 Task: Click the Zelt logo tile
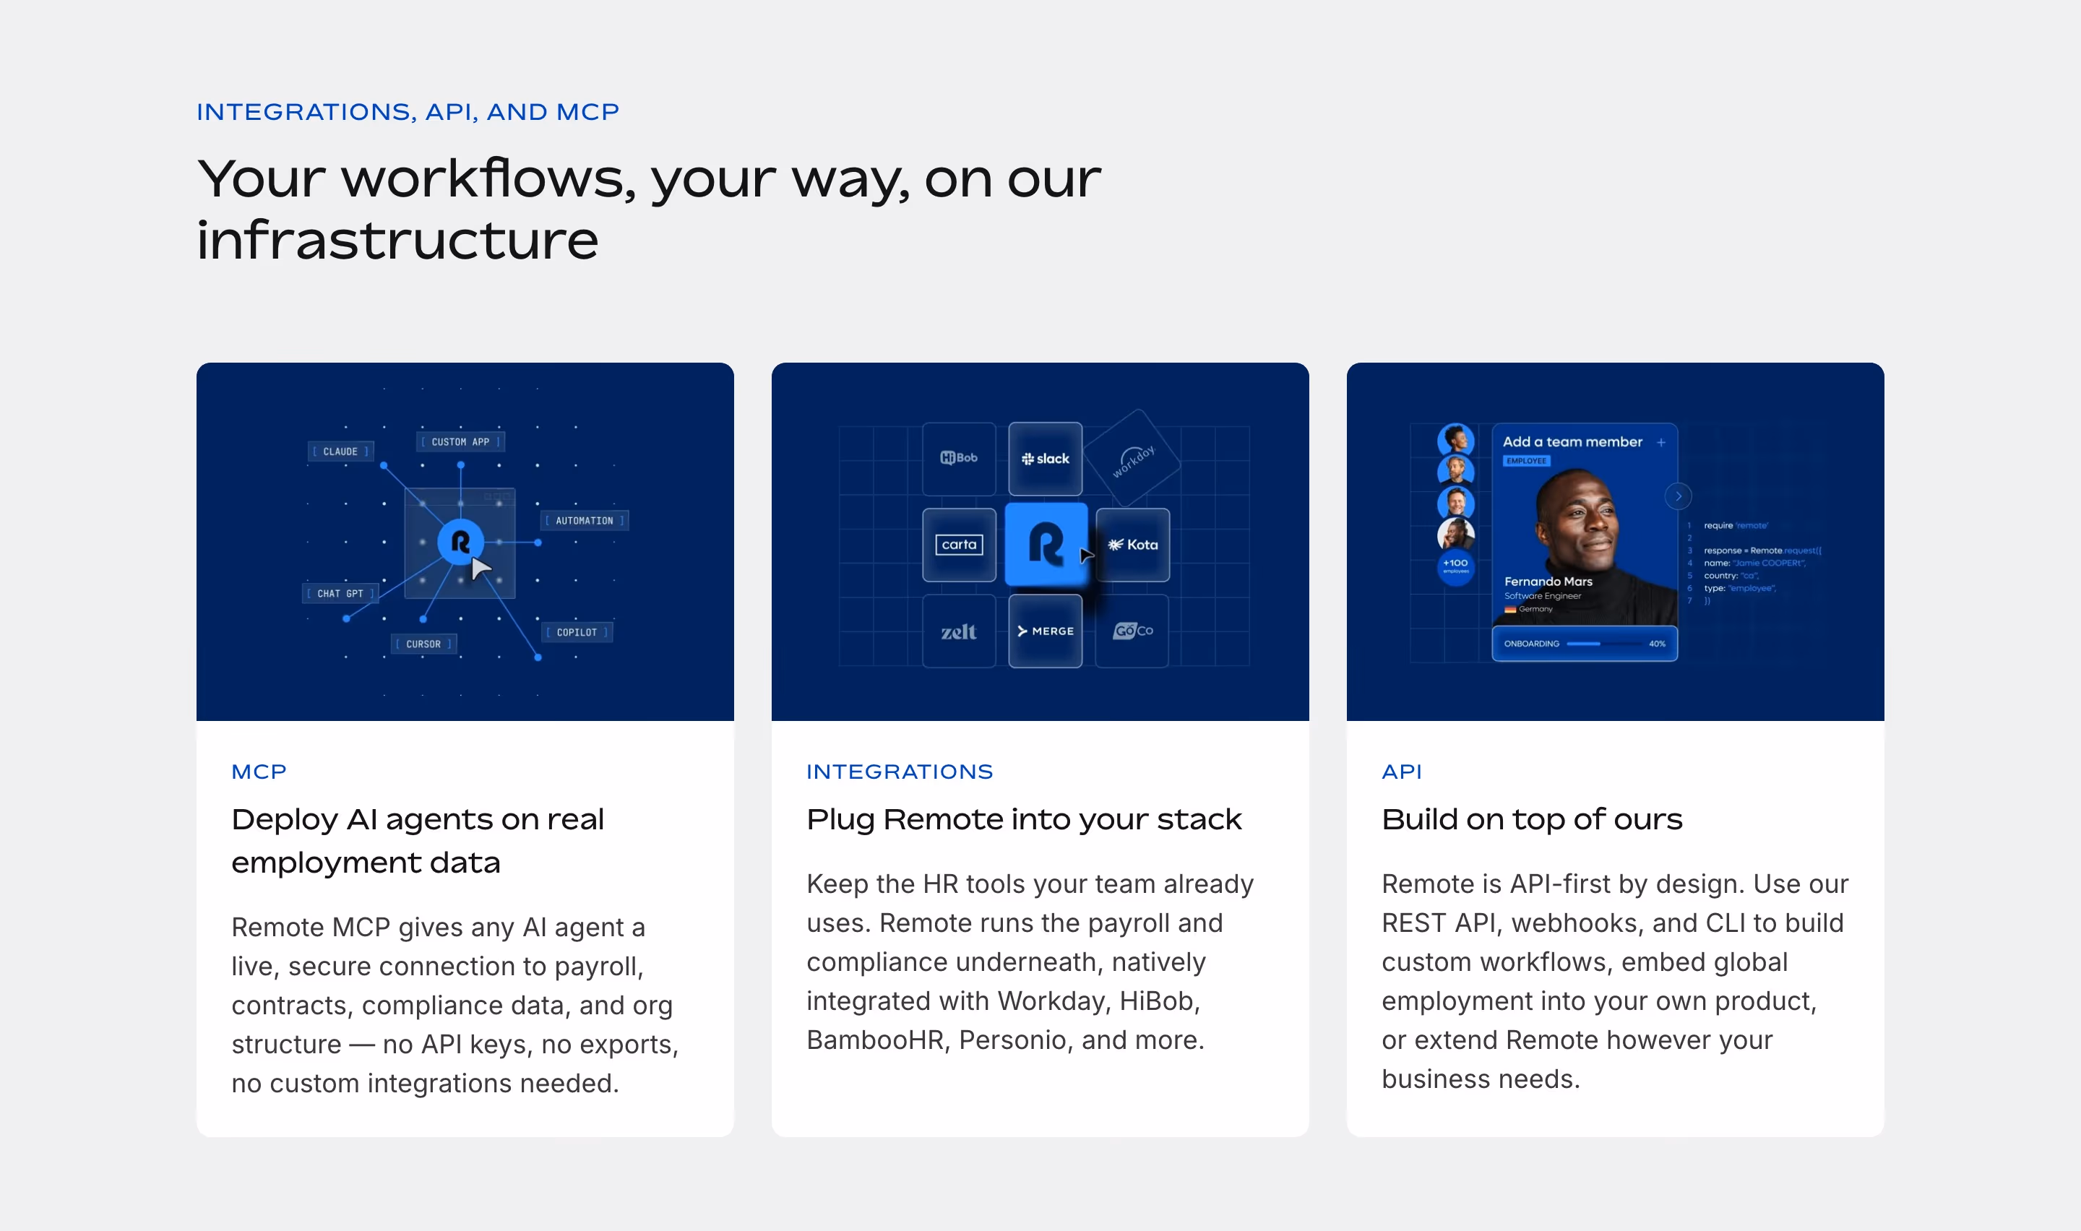pyautogui.click(x=959, y=631)
